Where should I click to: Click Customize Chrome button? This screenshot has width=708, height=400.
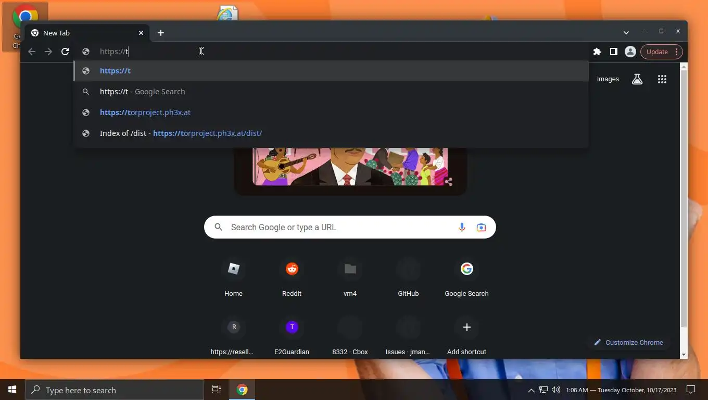tap(628, 342)
